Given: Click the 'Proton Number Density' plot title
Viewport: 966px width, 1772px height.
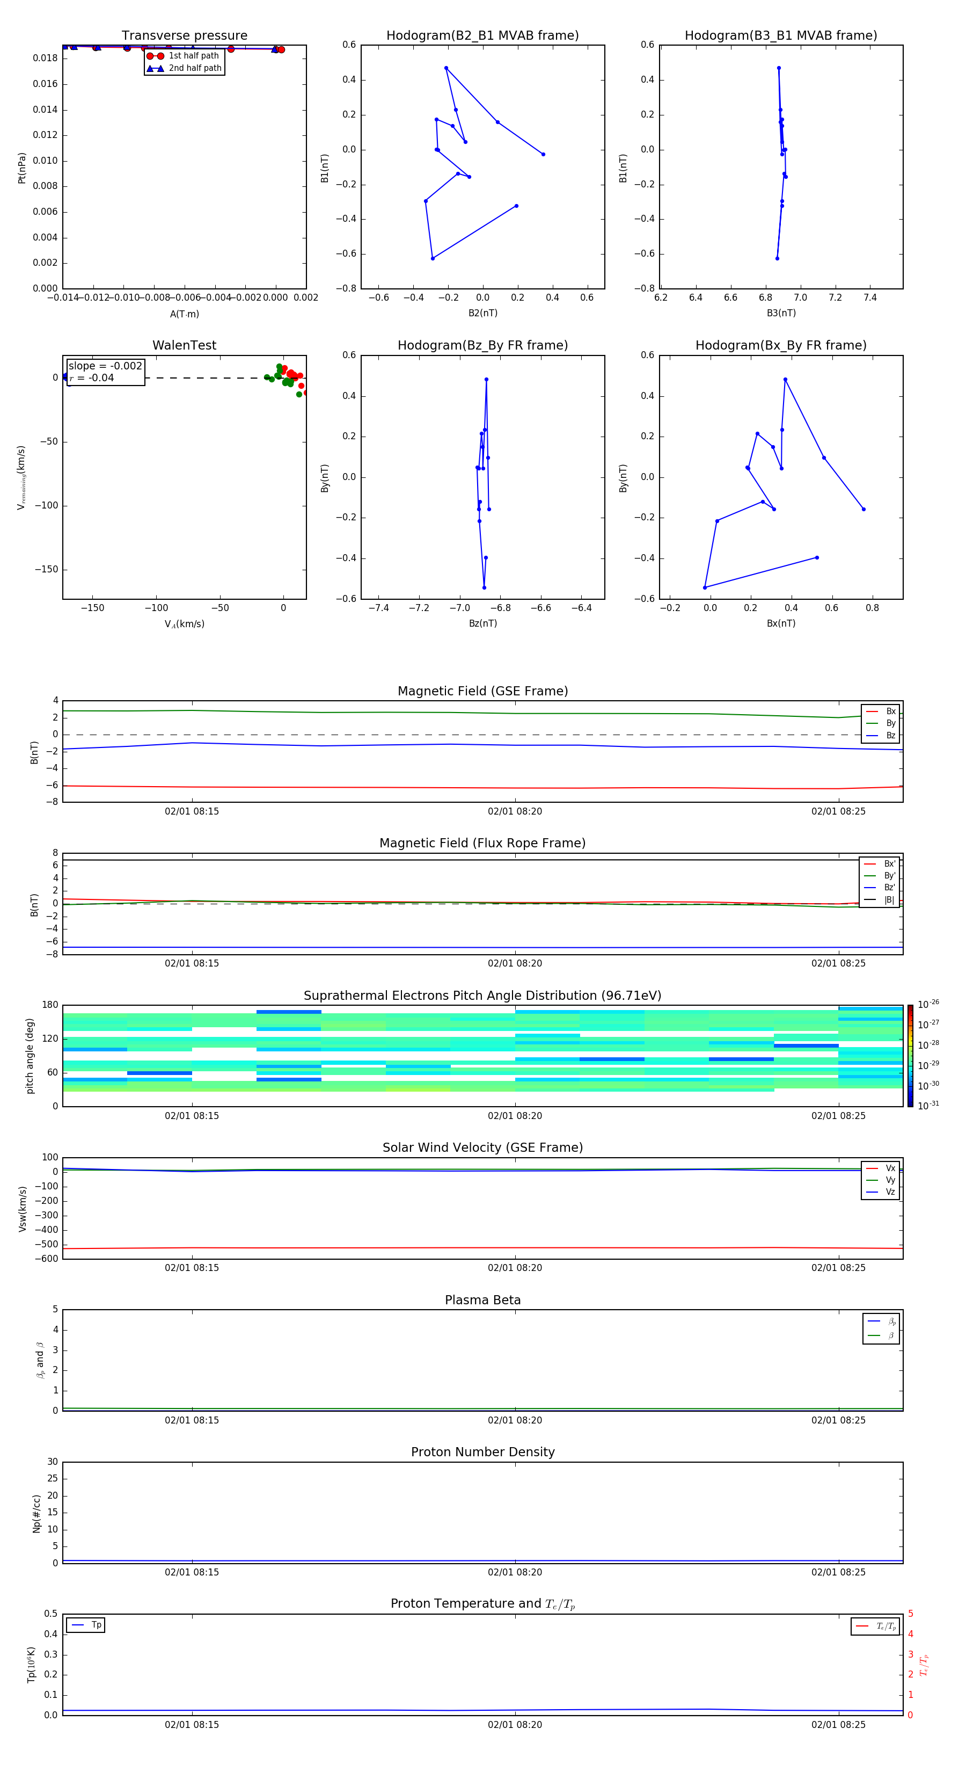Looking at the screenshot, I should pyautogui.click(x=482, y=1452).
